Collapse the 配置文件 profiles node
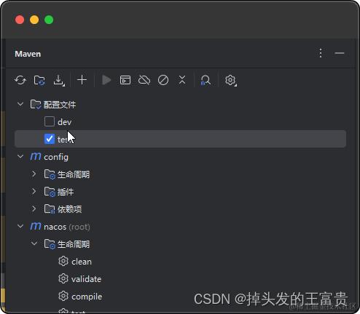Viewport: 360px width, 314px height. pos(20,105)
